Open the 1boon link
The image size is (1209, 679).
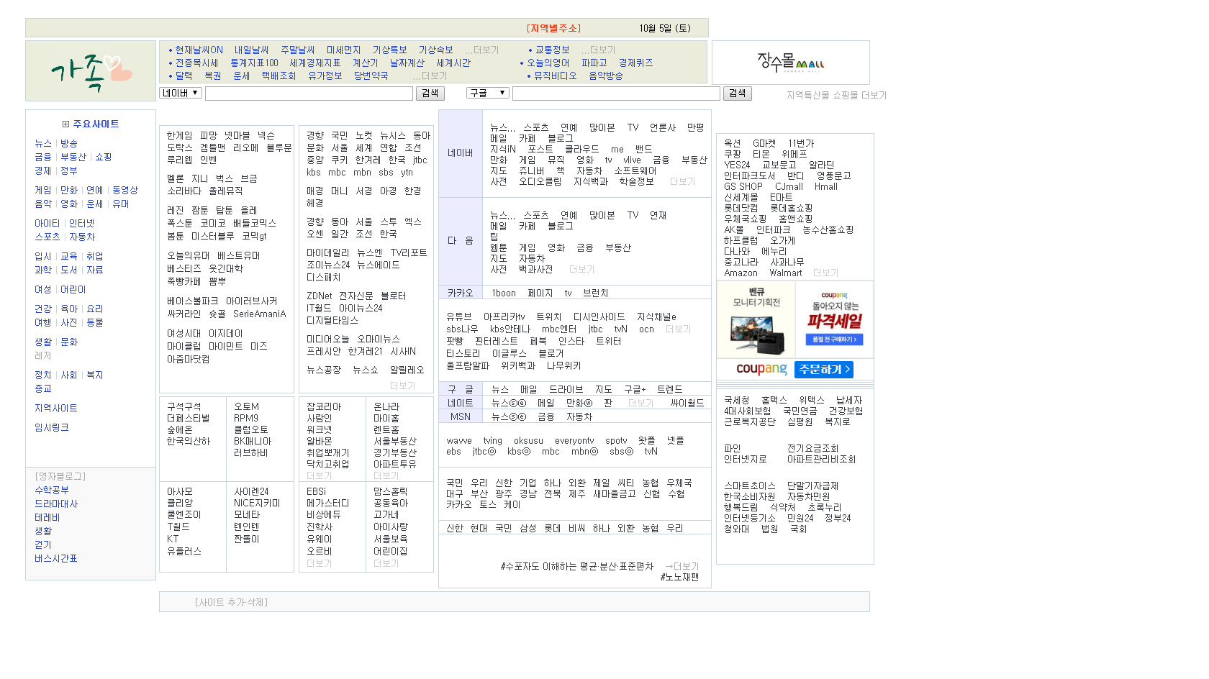point(504,293)
